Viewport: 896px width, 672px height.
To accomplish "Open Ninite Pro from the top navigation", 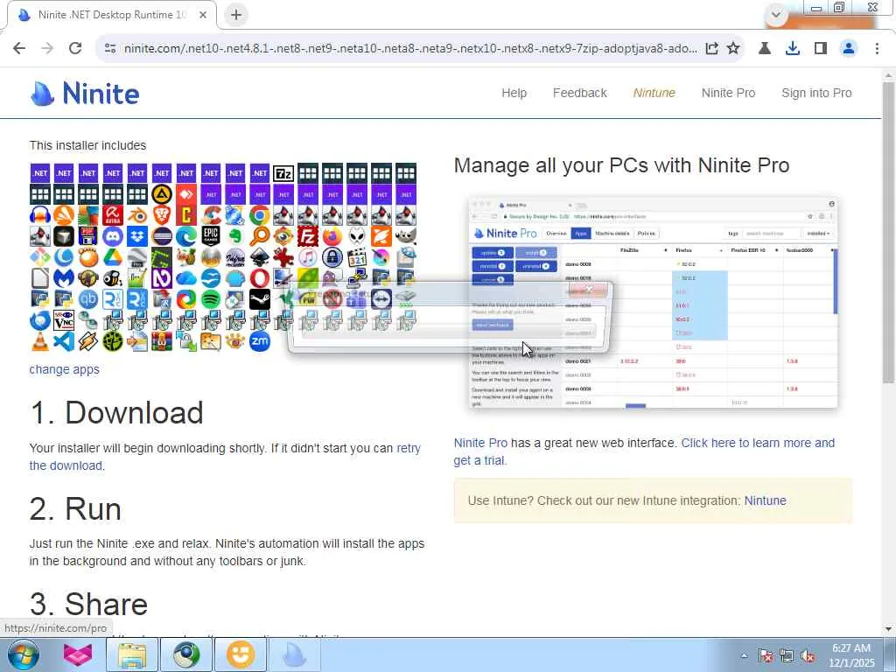I will 728,93.
